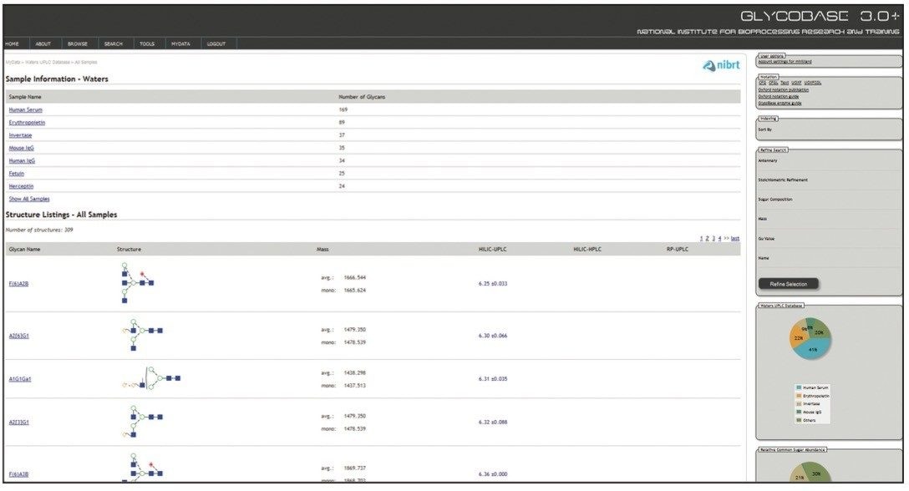The height and width of the screenshot is (491, 909).
Task: Switch notation to Text
Action: point(785,83)
